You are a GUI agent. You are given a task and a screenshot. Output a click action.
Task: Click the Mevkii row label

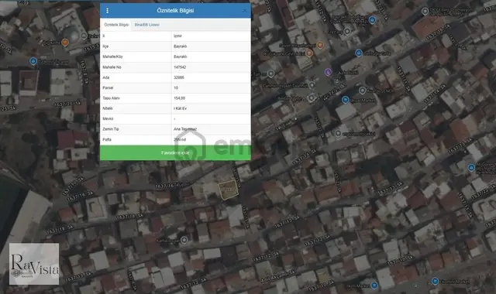[108, 118]
